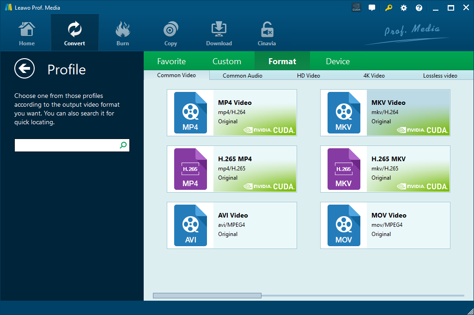Viewport: 474px width, 315px height.
Task: Open the feedback chat icon
Action: tap(372, 7)
